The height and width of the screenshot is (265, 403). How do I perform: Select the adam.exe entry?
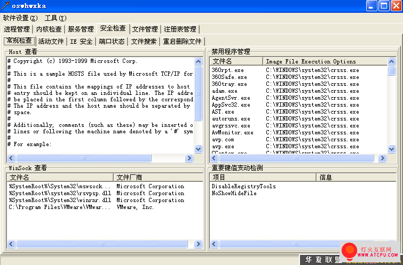tap(298, 91)
